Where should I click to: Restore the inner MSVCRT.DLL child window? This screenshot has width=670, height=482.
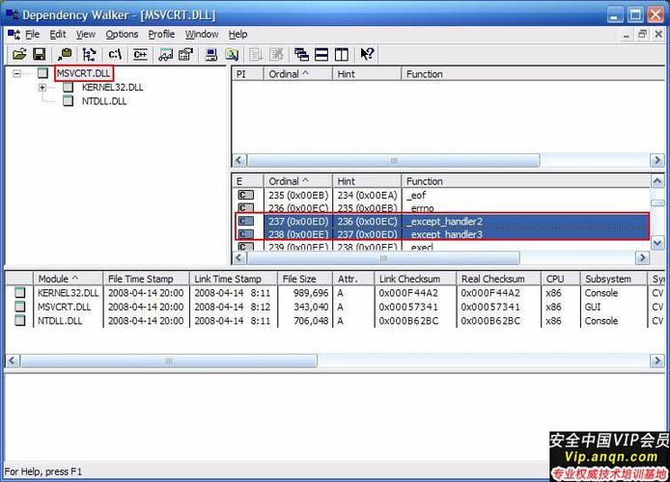pos(642,34)
